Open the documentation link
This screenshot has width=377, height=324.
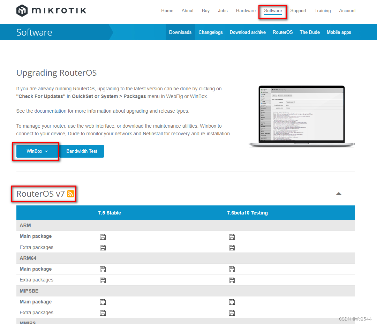[50, 111]
